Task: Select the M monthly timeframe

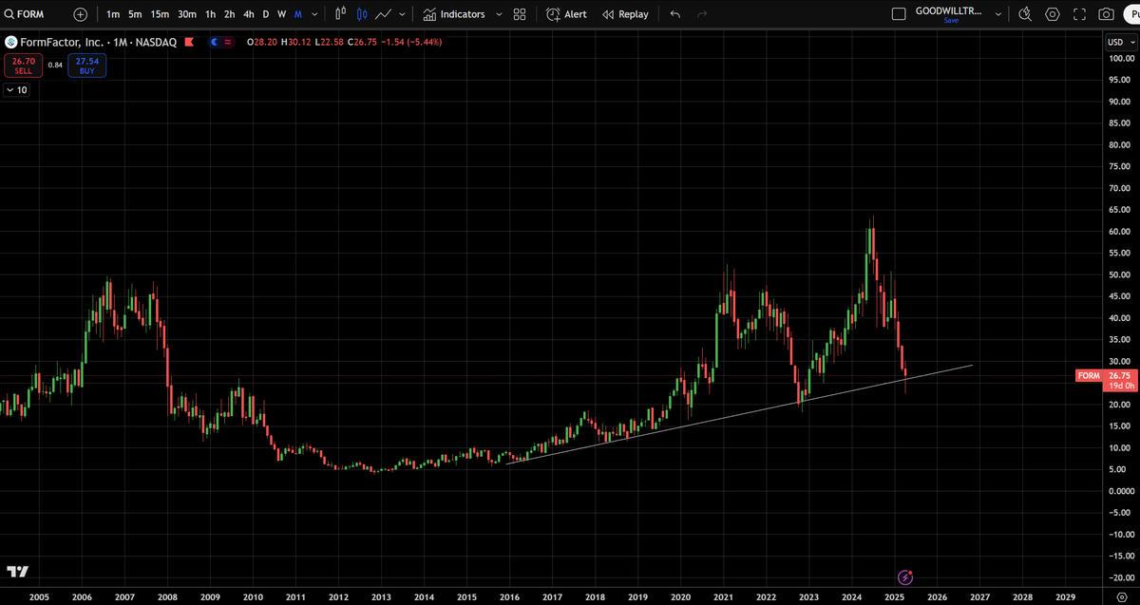Action: tap(298, 14)
